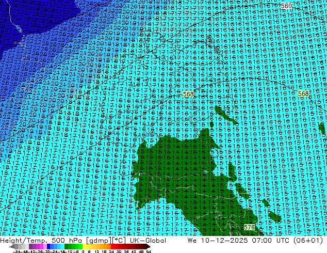Click the 07:00 UTC time text
The height and width of the screenshot is (253, 327).
coord(270,241)
